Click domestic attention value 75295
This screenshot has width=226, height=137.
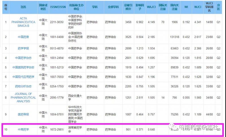tap(174, 114)
